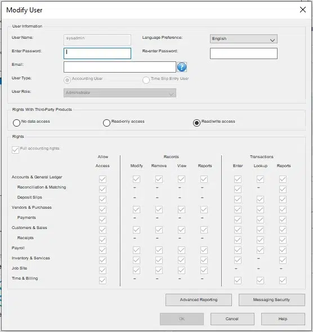Open Messaging Security settings

pyautogui.click(x=272, y=300)
